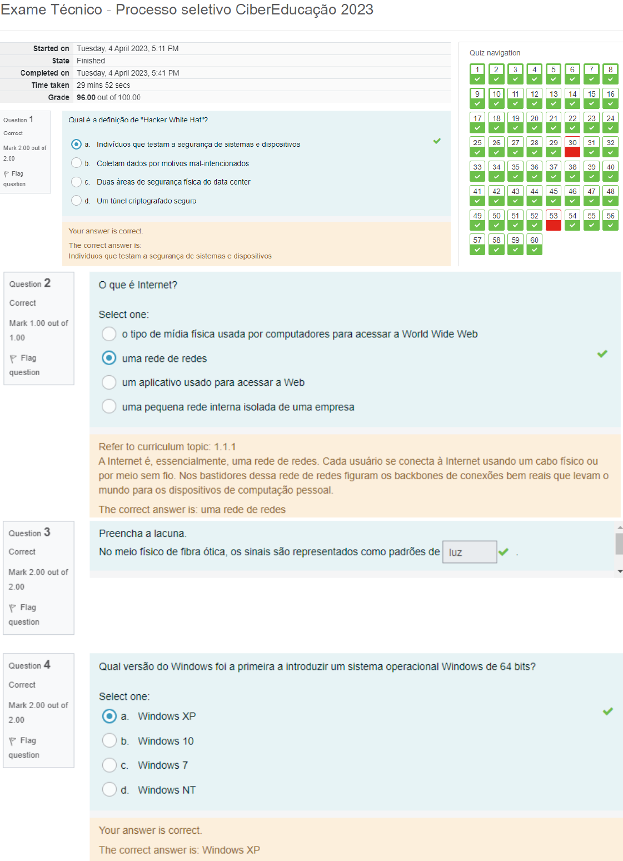Click the flag icon for Question 4
The height and width of the screenshot is (861, 623).
tap(13, 741)
